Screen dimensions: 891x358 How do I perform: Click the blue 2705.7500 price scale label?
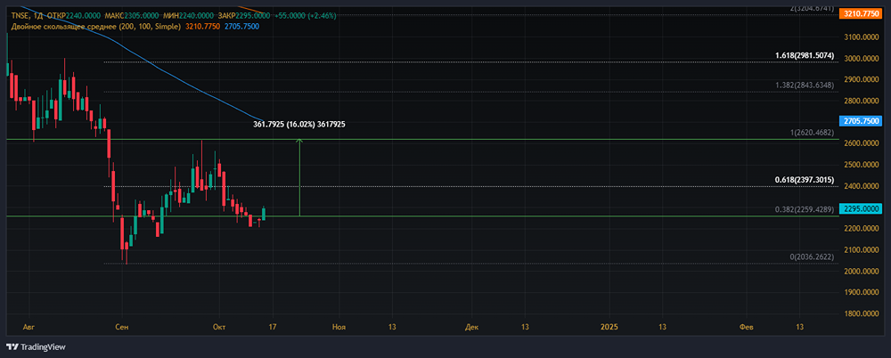[x=861, y=120]
